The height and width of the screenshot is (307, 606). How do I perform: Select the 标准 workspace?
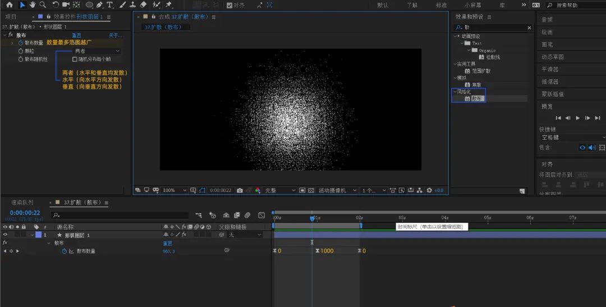pos(442,5)
